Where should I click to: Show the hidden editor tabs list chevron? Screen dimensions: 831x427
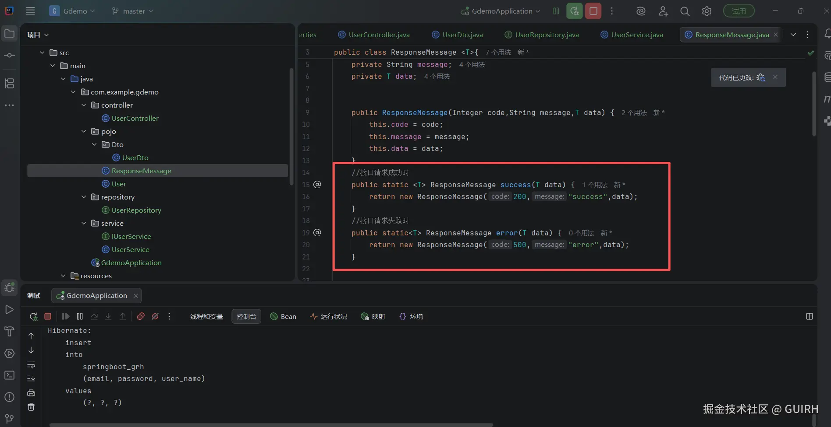click(793, 35)
